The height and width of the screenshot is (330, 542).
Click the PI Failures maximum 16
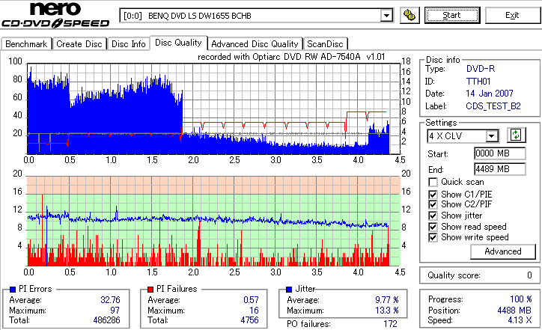click(254, 311)
